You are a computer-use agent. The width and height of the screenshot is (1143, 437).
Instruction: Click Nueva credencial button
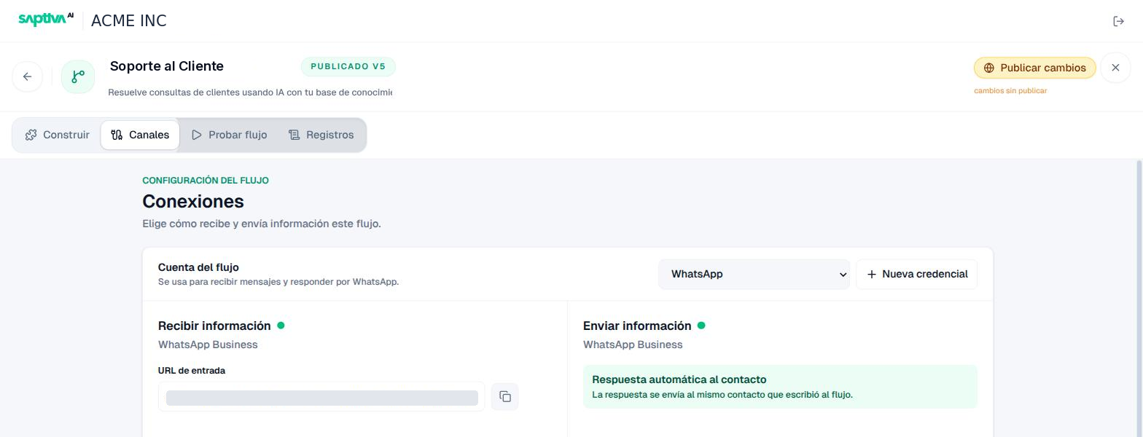pos(917,274)
